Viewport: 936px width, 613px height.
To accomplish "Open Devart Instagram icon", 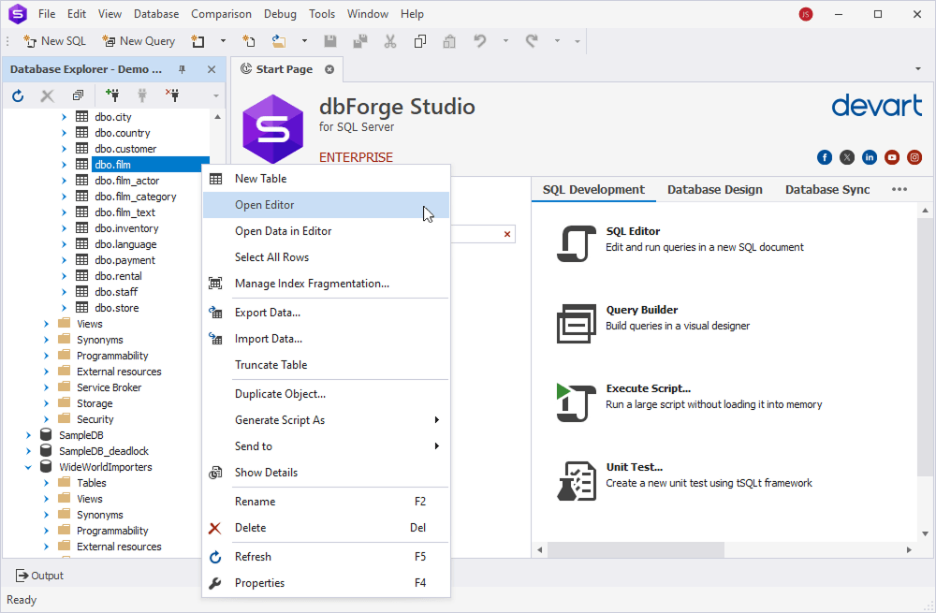I will coord(914,157).
